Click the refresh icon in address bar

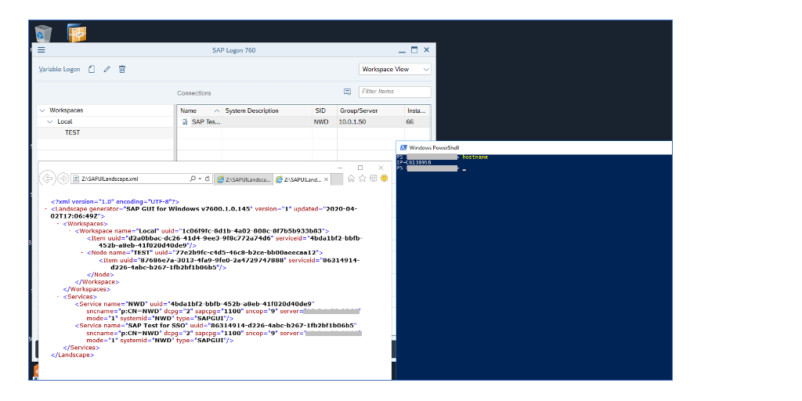pos(207,179)
